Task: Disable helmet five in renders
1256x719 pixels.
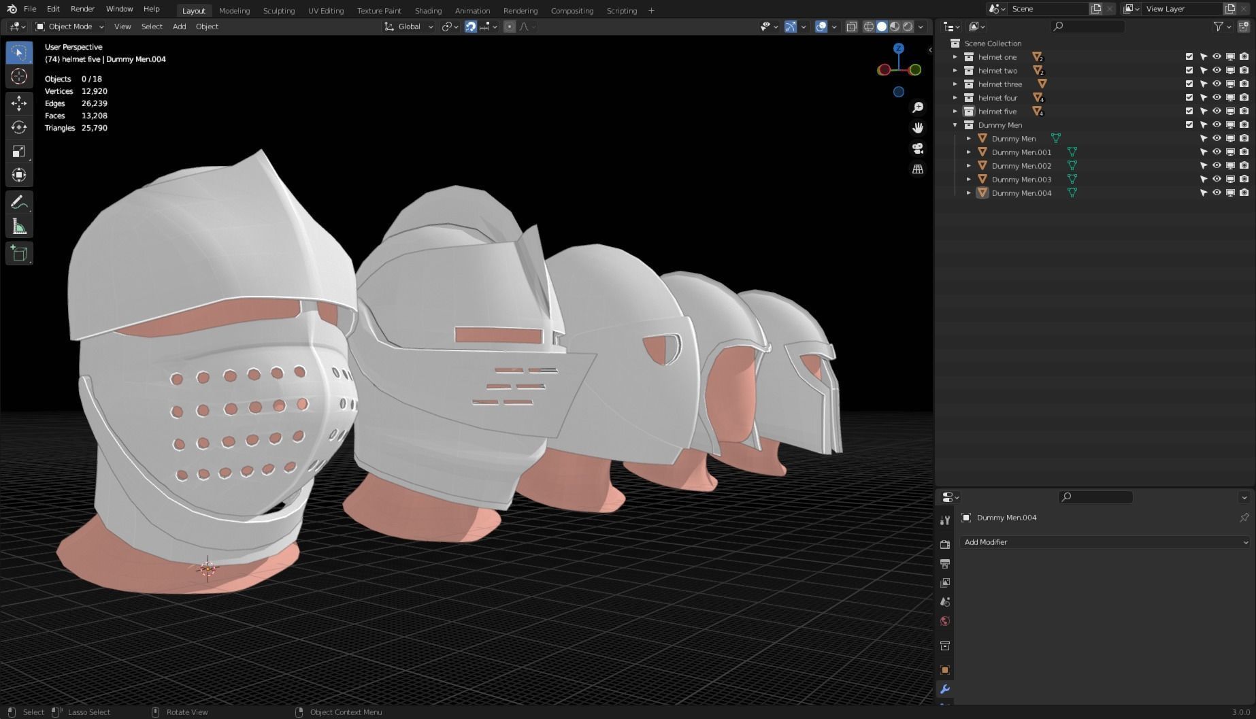Action: (x=1244, y=112)
